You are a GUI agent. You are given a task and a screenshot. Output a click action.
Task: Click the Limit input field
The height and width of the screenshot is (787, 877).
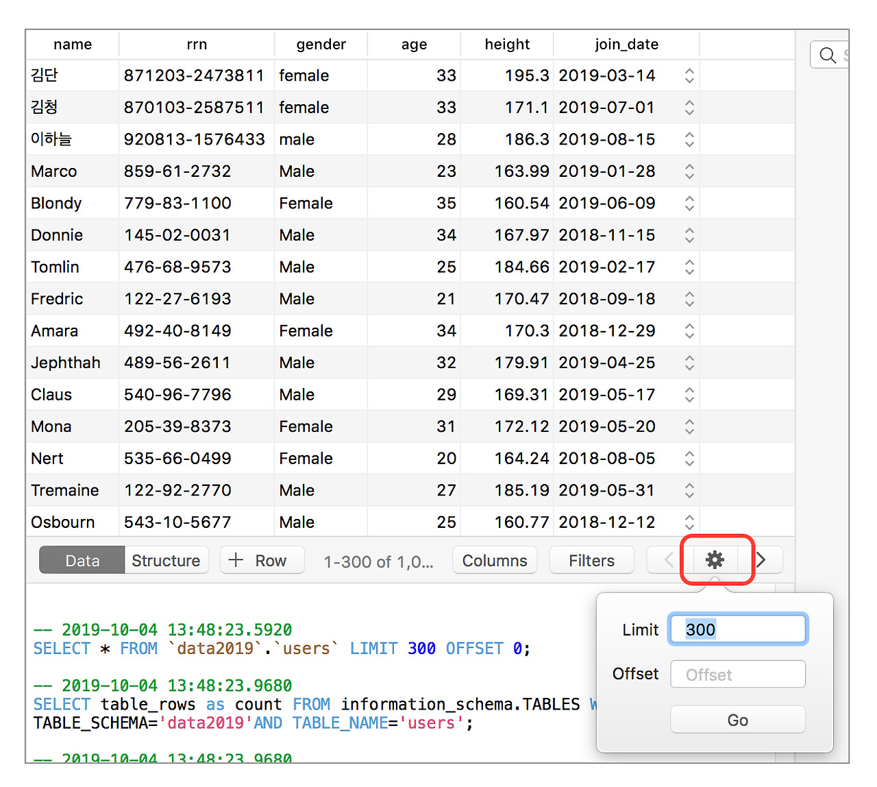pyautogui.click(x=738, y=629)
